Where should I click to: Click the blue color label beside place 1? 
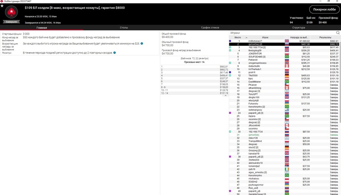230,41
